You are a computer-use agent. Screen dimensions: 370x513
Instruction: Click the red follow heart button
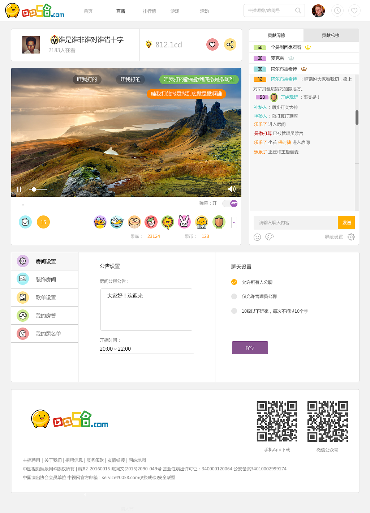212,44
